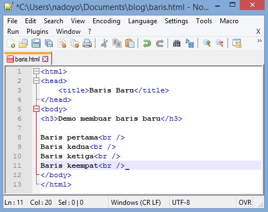The width and height of the screenshot is (268, 212).
Task: Minimize the Notepad++ window
Action: click(218, 6)
